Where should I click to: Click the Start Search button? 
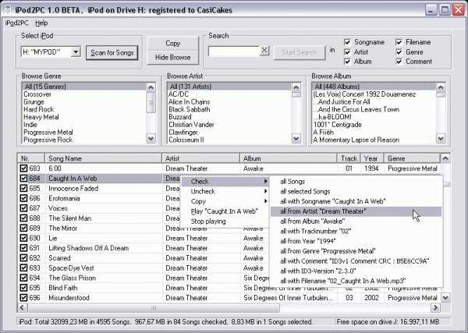[300, 53]
